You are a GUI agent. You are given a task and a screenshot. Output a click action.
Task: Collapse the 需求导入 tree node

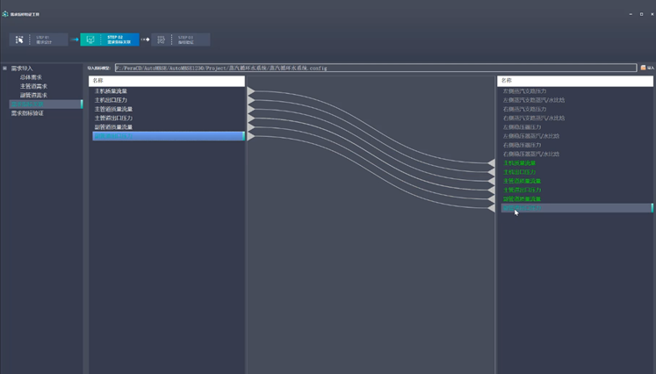pos(4,68)
